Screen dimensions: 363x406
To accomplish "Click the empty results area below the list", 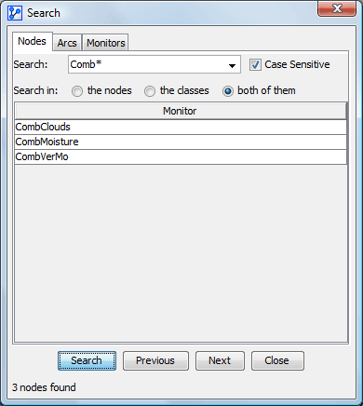I will point(181,253).
